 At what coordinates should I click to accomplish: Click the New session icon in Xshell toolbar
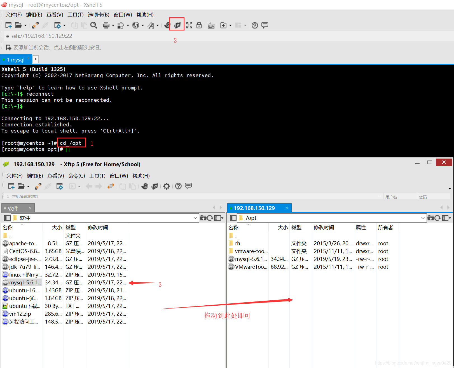coord(8,25)
